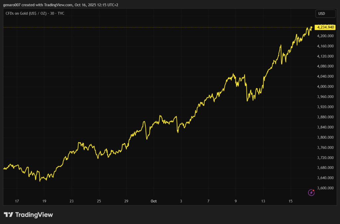Click the 4,200.000 price axis label

point(325,36)
